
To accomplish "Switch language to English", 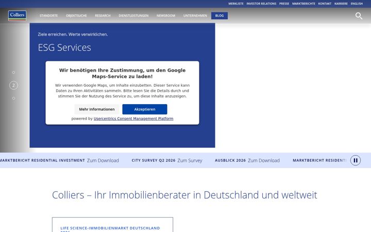I will [x=357, y=4].
